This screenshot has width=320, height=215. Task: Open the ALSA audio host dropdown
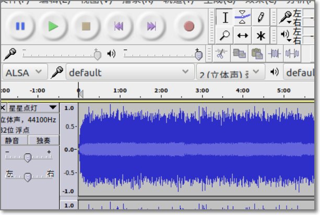coord(24,72)
